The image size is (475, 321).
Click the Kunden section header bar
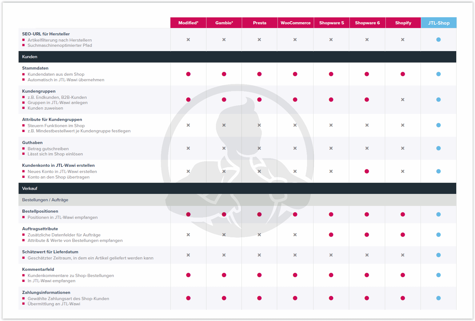(x=237, y=57)
